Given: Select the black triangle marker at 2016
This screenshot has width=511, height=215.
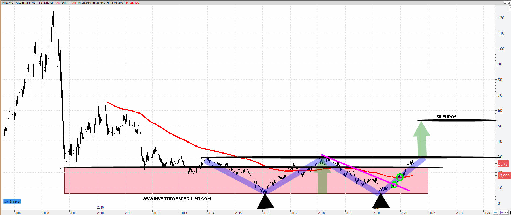Looking at the screenshot, I should tap(265, 202).
